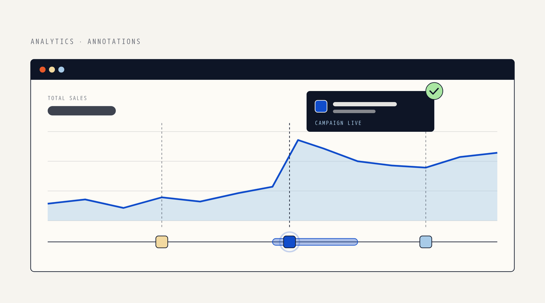Click the red window control dot
The image size is (545, 303).
coord(43,70)
